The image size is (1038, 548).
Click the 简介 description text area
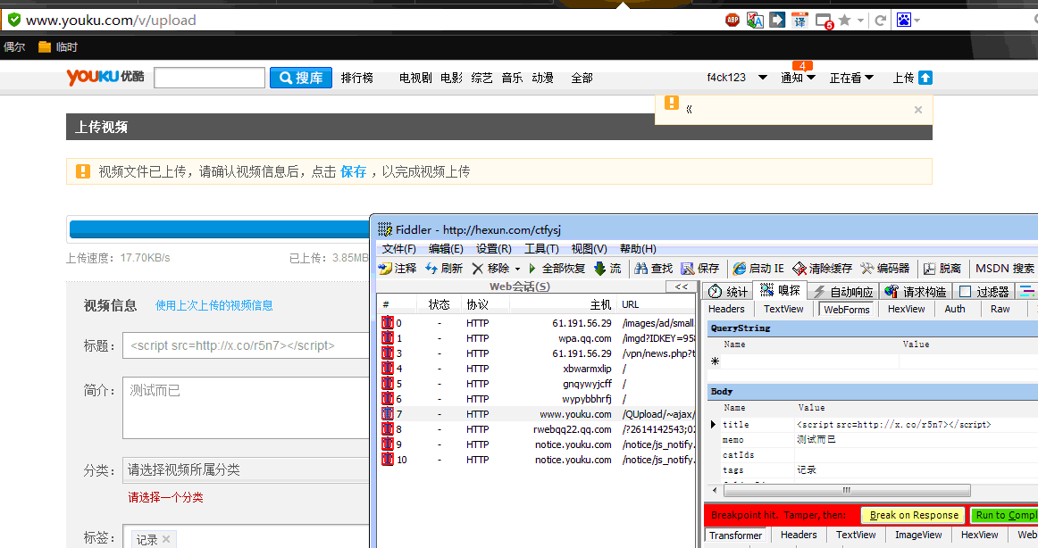coord(246,408)
